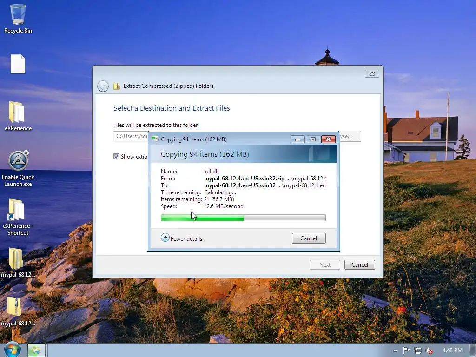Cancel the file copying operation
This screenshot has height=357, width=476.
click(x=309, y=238)
